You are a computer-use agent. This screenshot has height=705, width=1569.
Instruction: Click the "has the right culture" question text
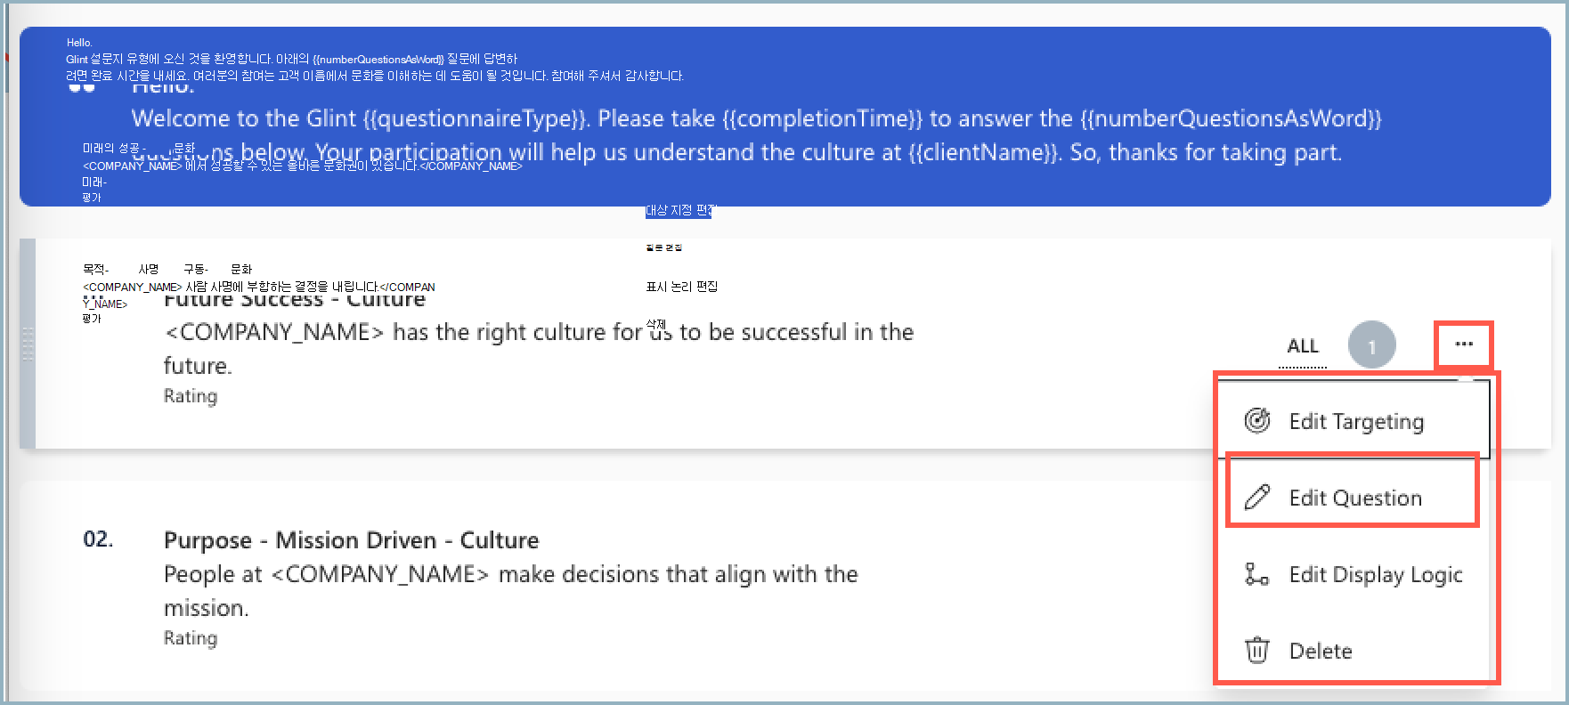pos(538,333)
